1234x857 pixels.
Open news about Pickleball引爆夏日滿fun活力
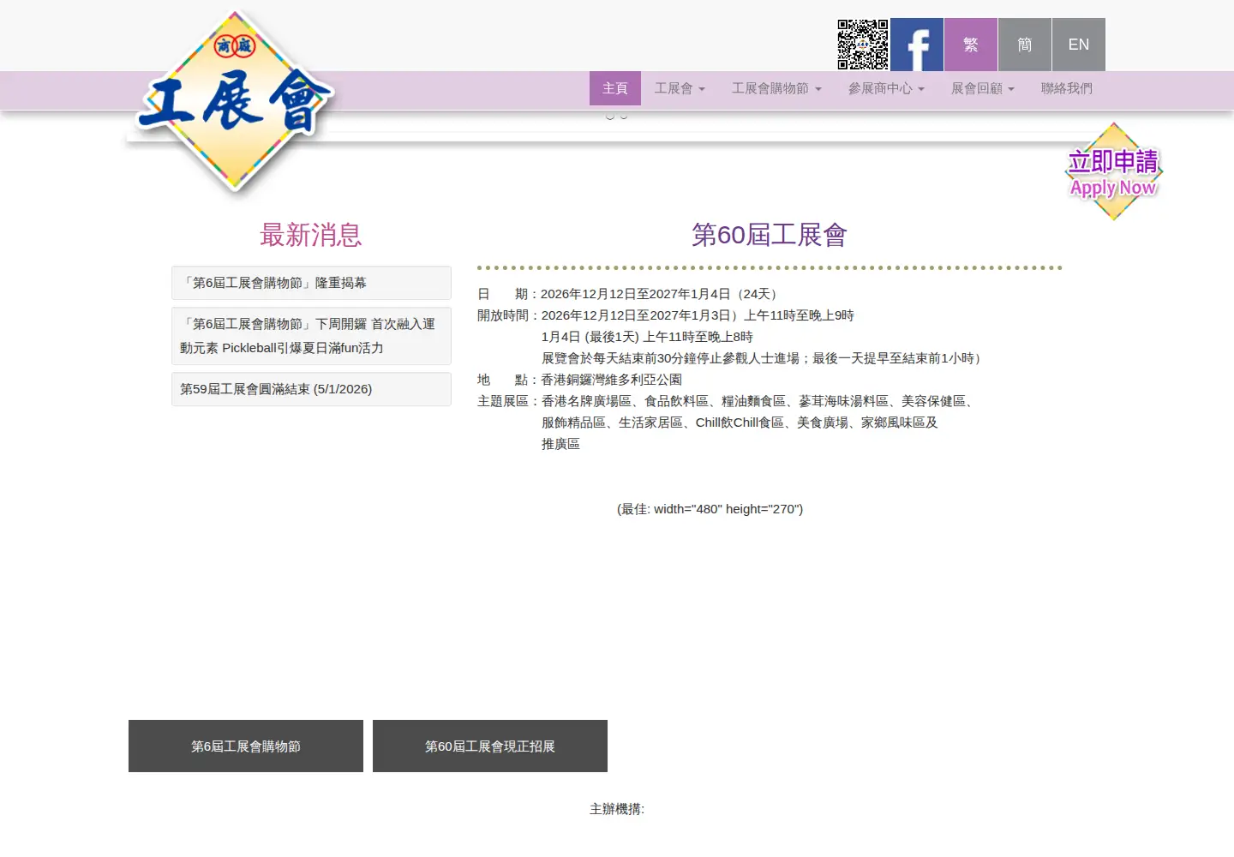tap(311, 336)
